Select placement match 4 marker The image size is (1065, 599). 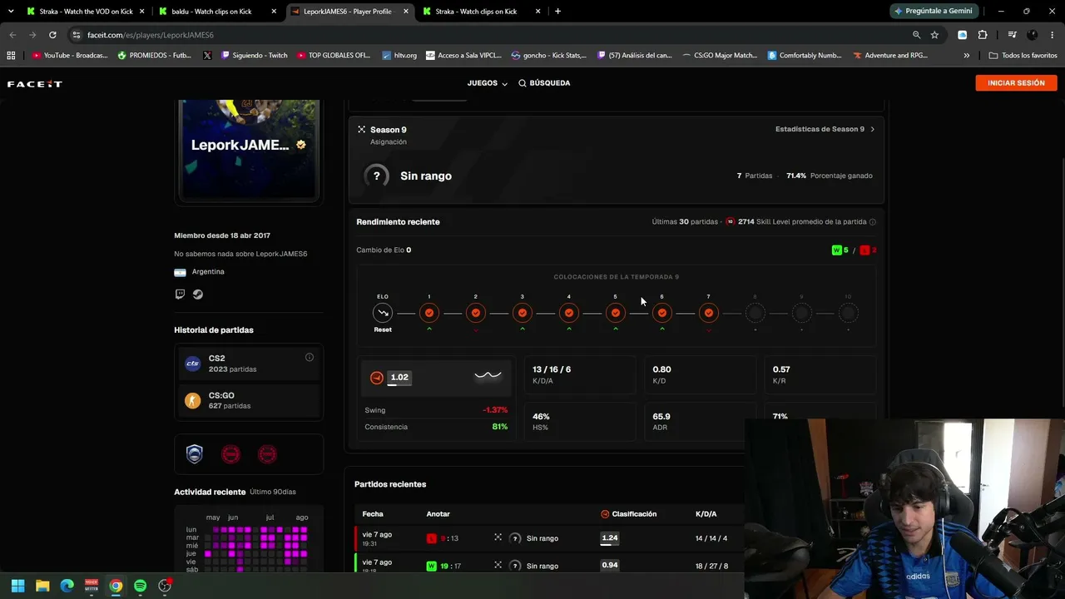(x=569, y=313)
